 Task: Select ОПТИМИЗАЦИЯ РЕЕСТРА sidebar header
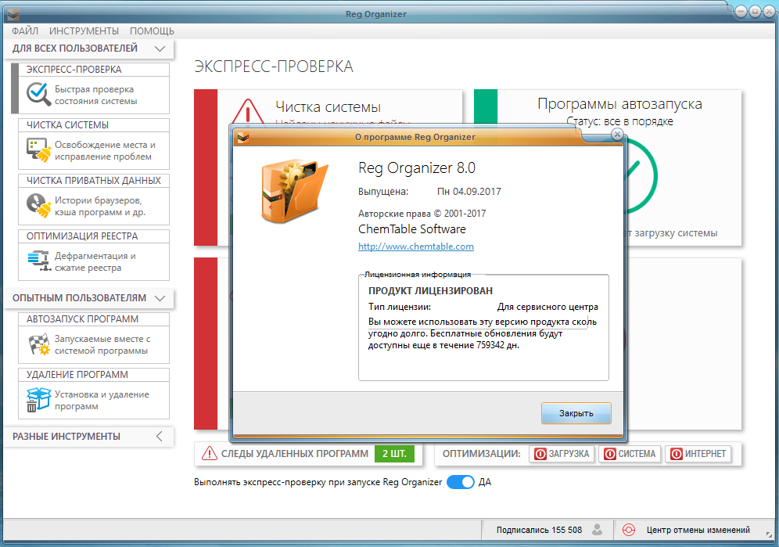(x=94, y=236)
